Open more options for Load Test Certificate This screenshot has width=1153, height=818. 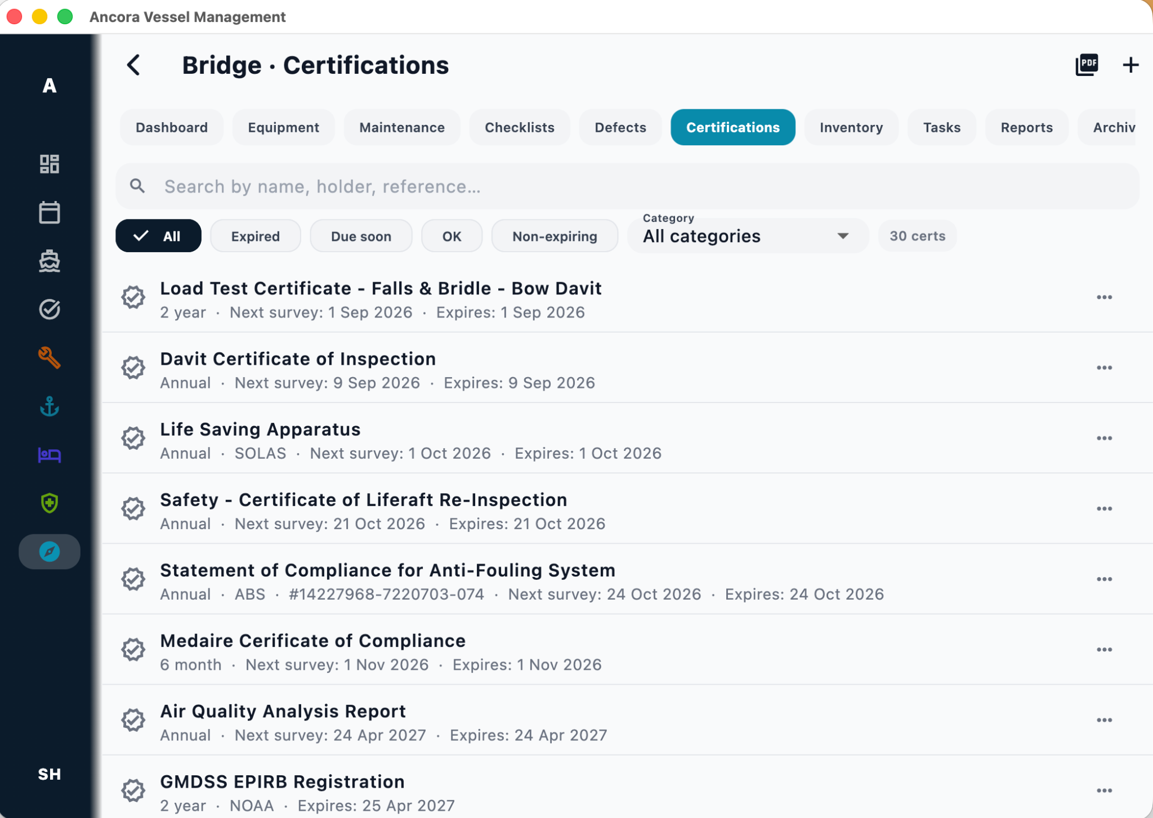(1104, 297)
